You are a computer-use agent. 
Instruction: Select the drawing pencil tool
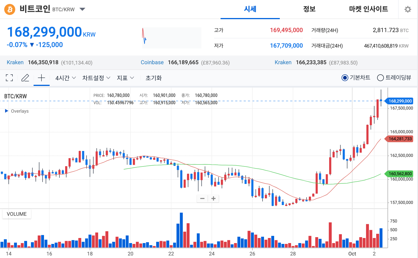[x=25, y=78]
